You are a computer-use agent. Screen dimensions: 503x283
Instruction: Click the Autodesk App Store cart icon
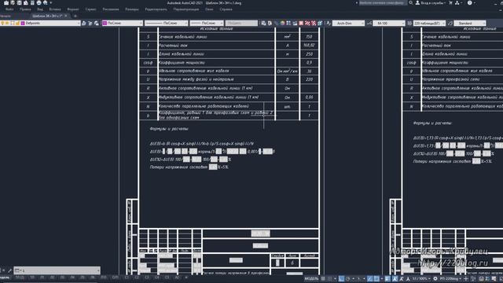click(x=450, y=3)
